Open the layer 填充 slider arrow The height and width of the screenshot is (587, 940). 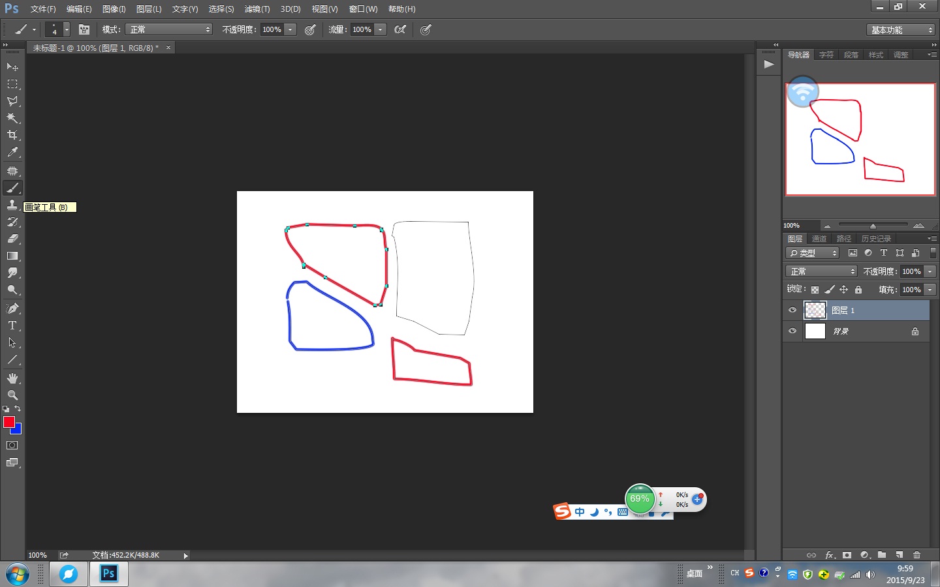[930, 290]
